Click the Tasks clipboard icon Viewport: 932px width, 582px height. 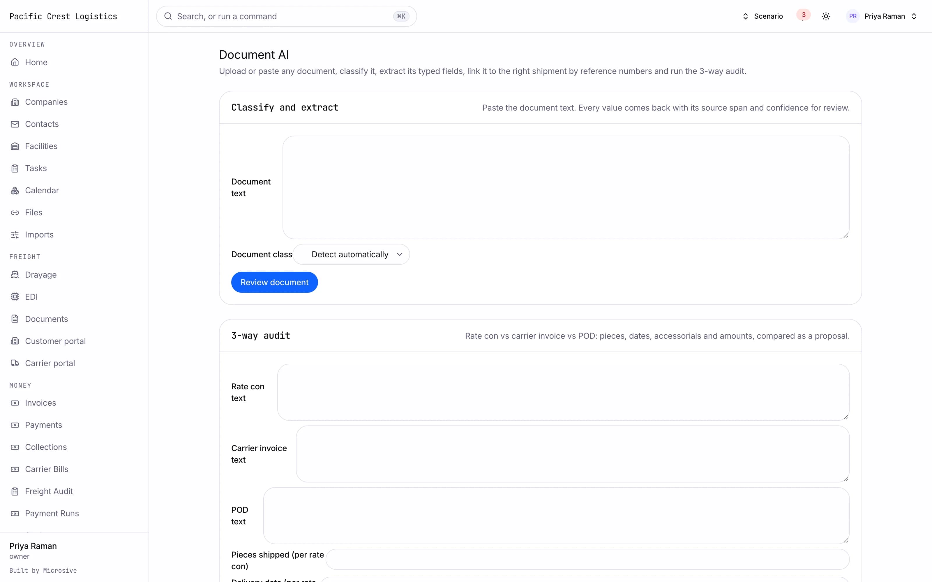tap(15, 168)
